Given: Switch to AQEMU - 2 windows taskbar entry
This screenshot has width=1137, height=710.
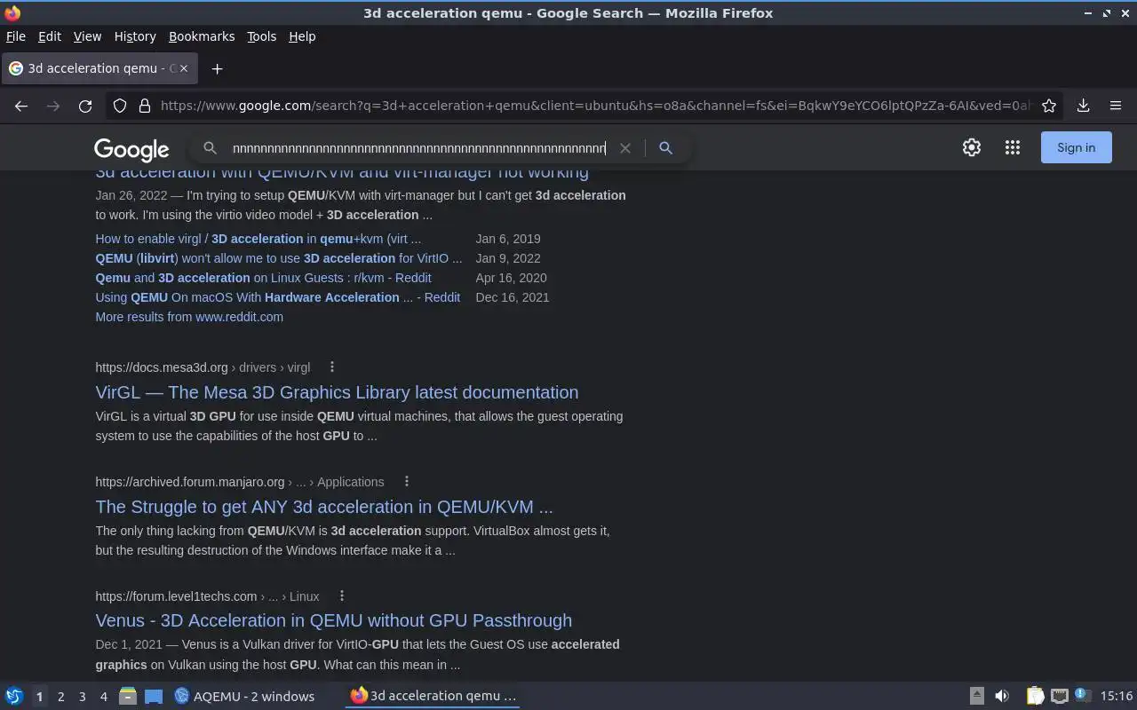Looking at the screenshot, I should pyautogui.click(x=245, y=696).
